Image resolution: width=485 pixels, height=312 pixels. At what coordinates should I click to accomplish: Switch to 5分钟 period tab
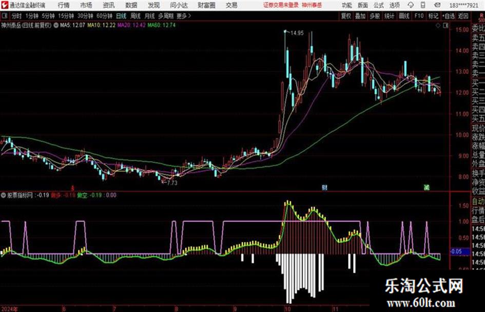pos(48,16)
